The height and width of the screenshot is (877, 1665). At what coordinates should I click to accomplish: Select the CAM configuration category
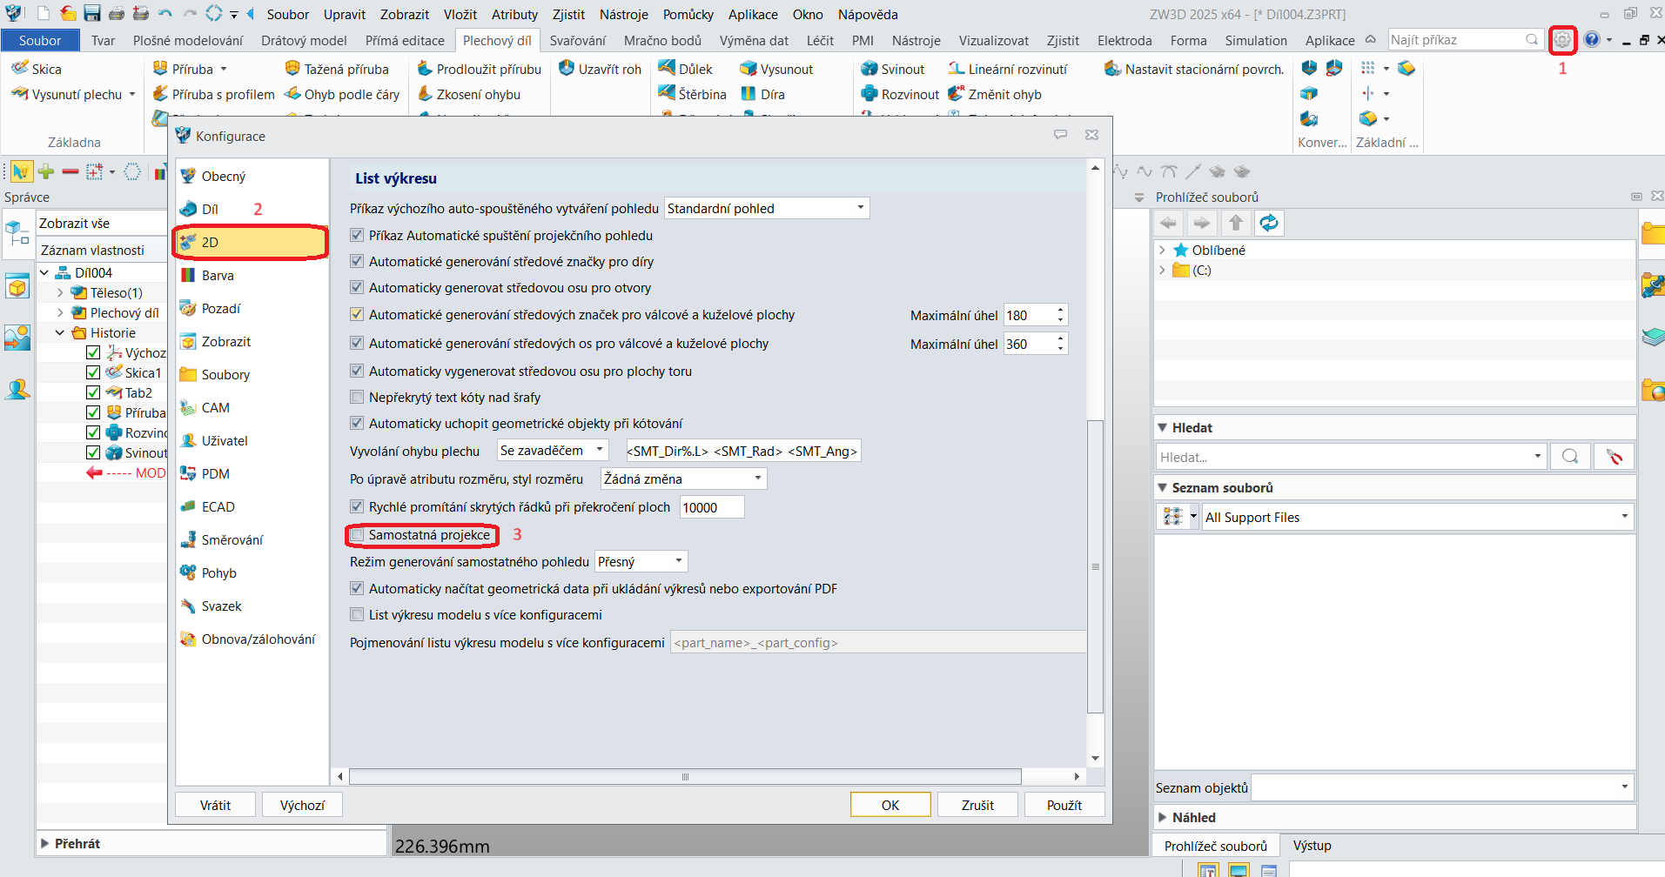pos(251,408)
